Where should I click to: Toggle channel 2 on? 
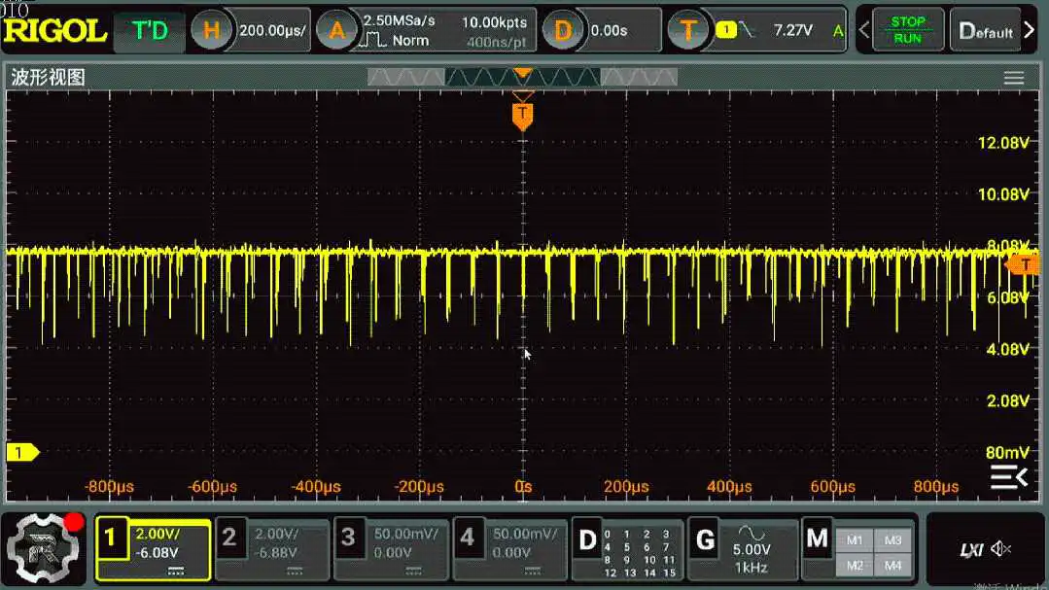pos(229,538)
